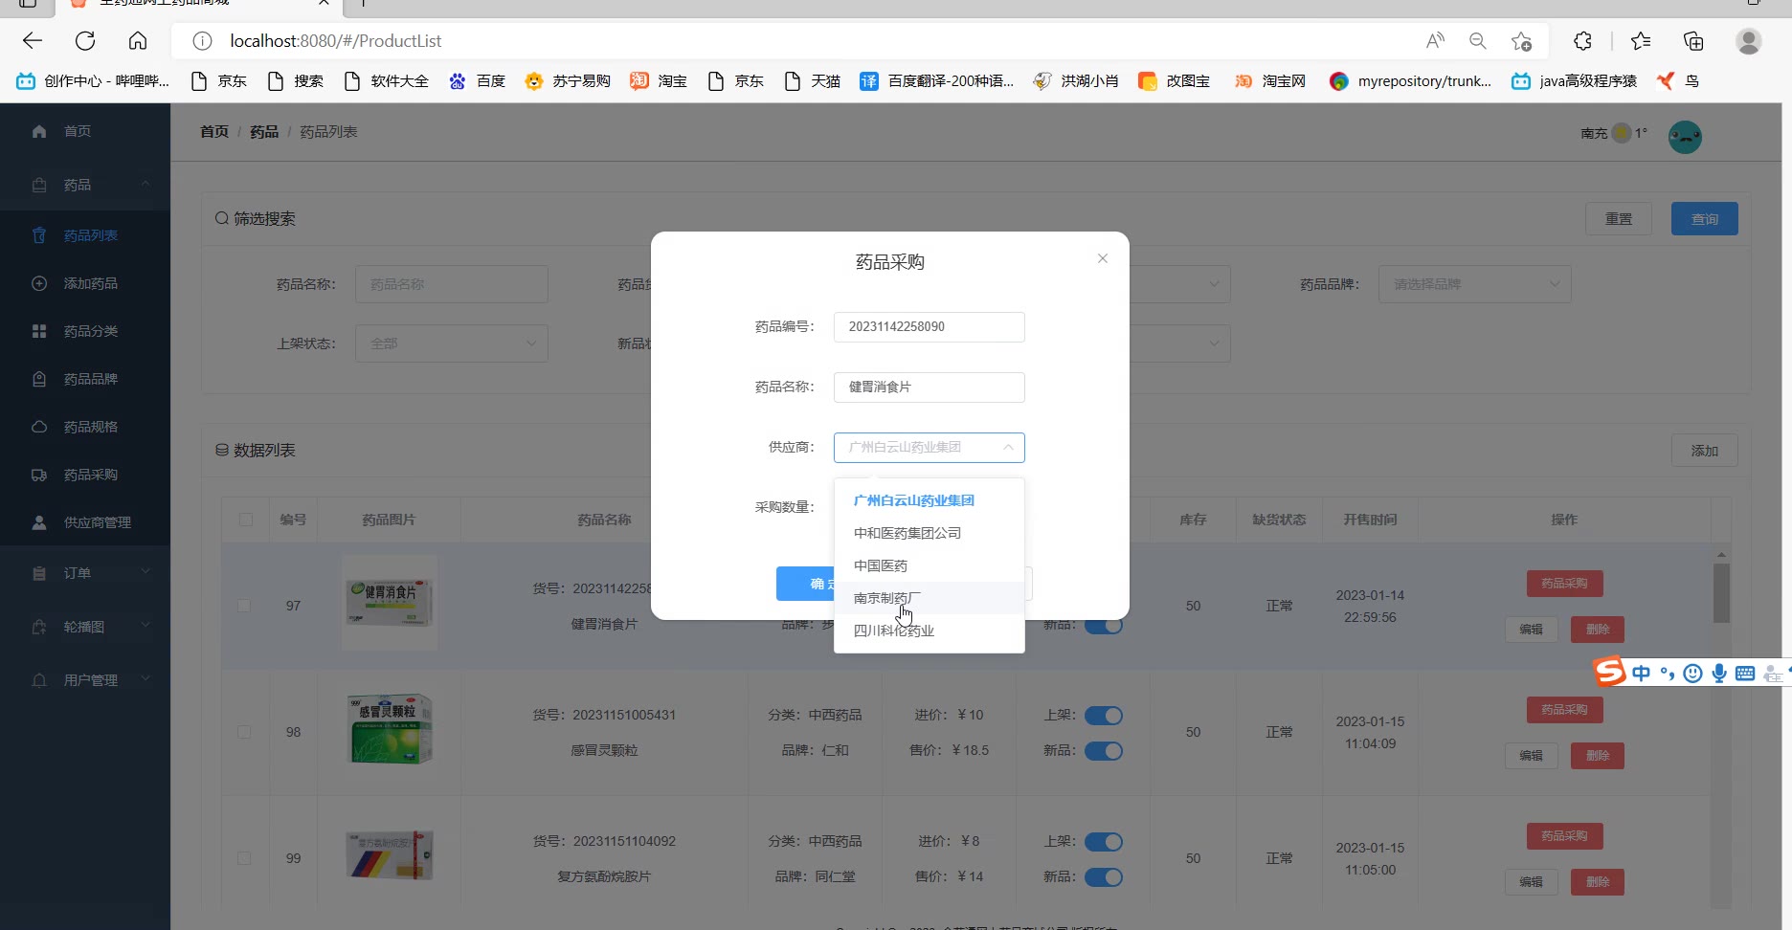Expand the 订单 sidebar submenu
This screenshot has height=930, width=1792.
point(85,573)
